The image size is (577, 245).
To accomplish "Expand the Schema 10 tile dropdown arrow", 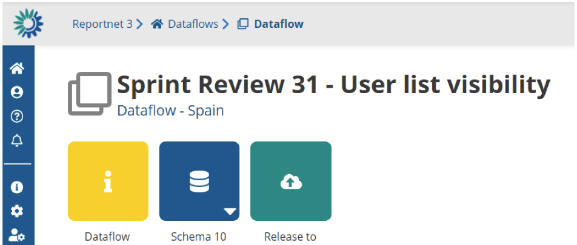I will point(230,211).
